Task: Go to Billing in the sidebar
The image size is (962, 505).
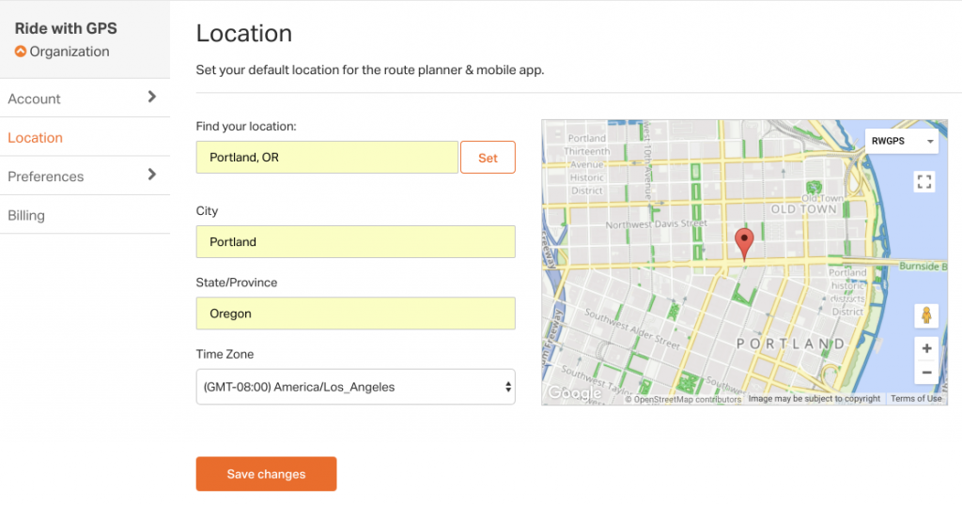Action: 85,215
